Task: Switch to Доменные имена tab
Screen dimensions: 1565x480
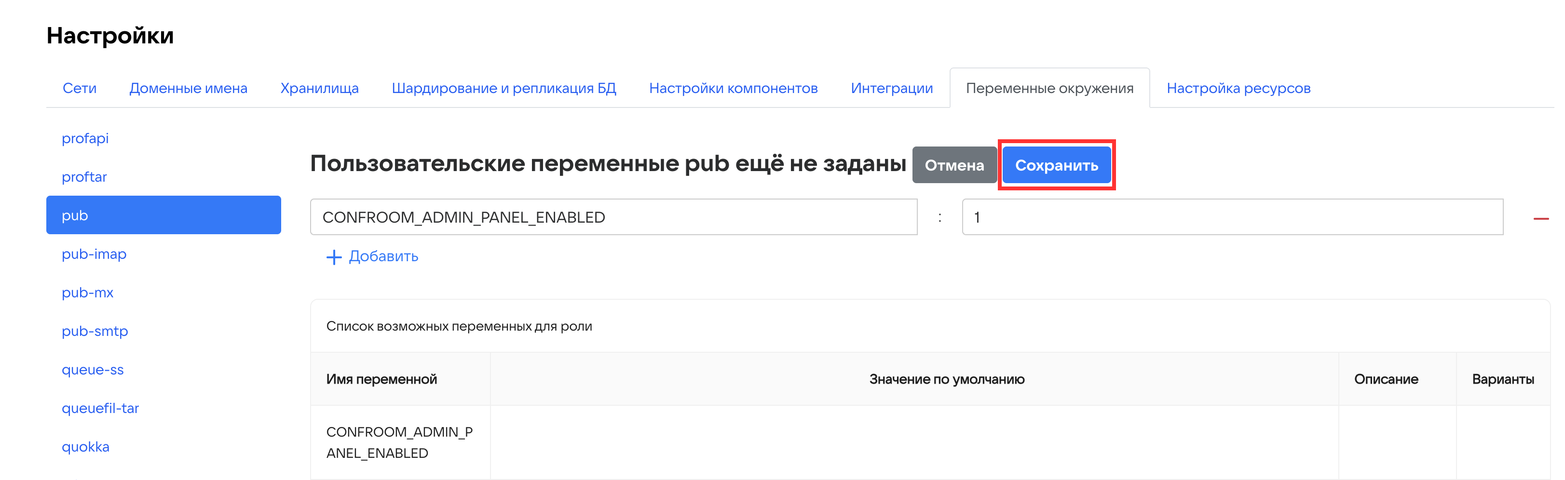Action: 189,89
